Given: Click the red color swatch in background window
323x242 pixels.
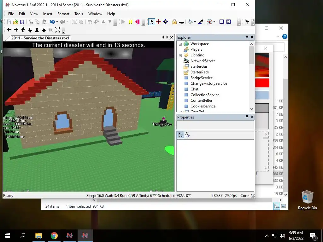Looking at the screenshot, I should point(262,83).
